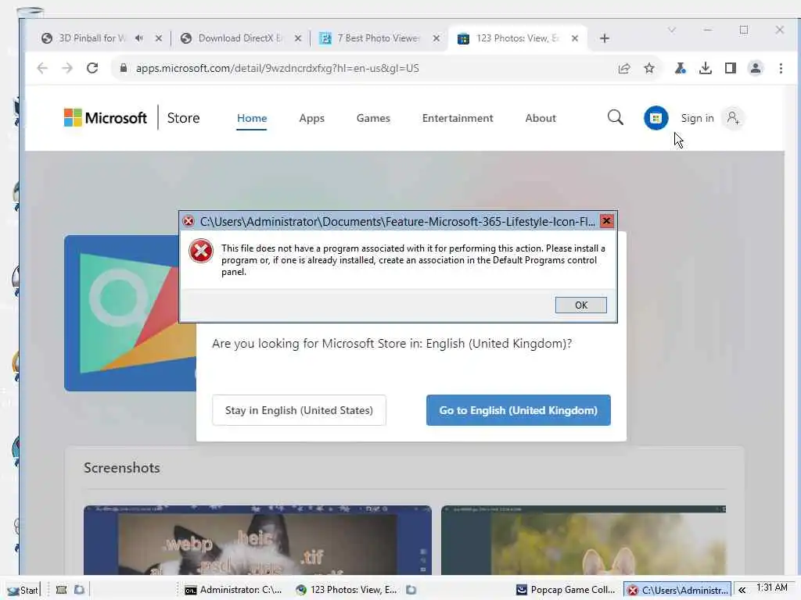This screenshot has width=801, height=600.
Task: Reload the current page
Action: coord(92,68)
